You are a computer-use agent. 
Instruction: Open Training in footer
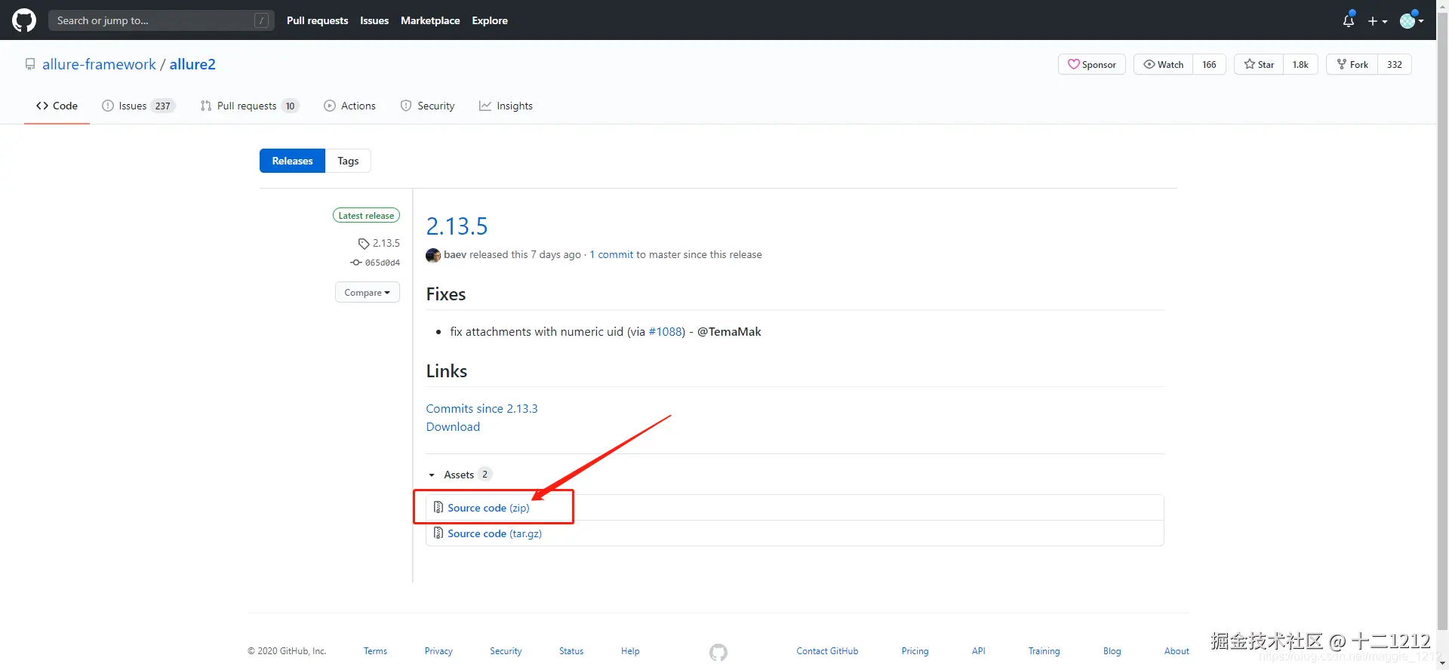pyautogui.click(x=1044, y=651)
